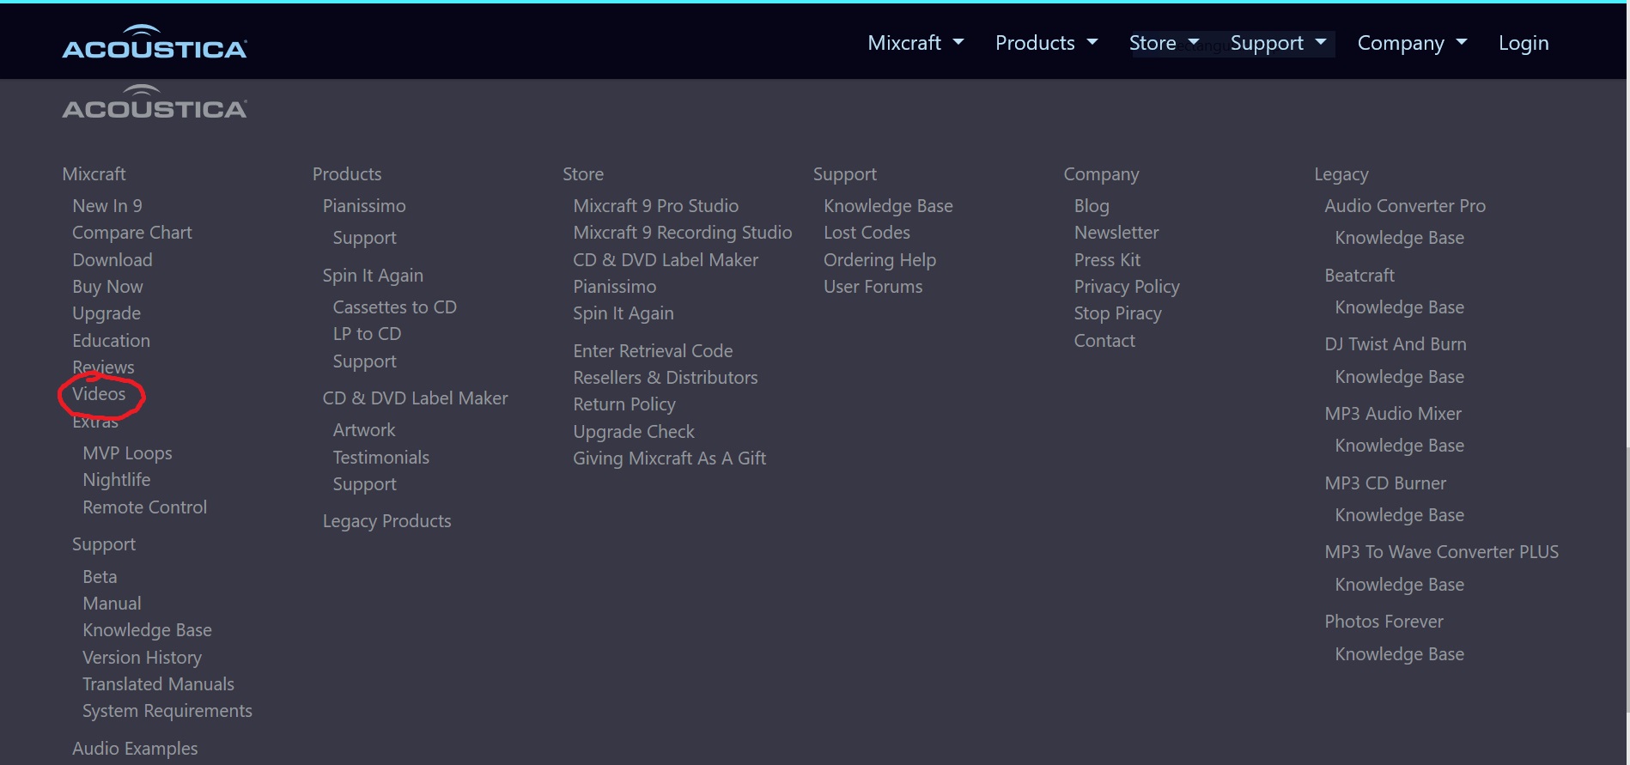The image size is (1630, 765).
Task: Open the Testimonials link
Action: coord(381,458)
